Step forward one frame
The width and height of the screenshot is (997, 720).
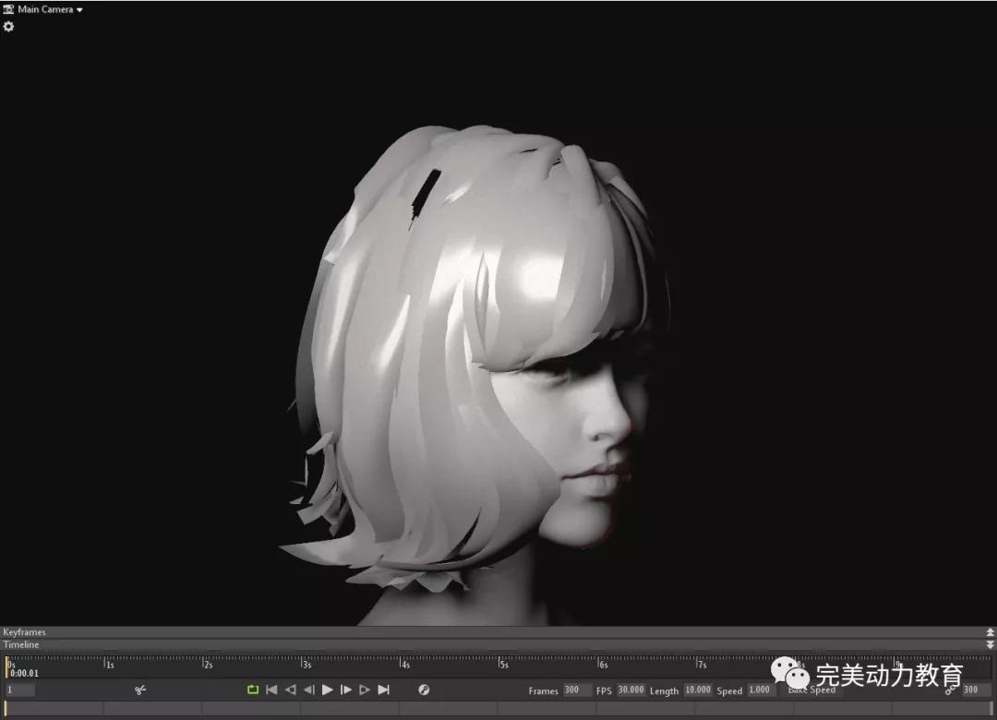click(346, 690)
